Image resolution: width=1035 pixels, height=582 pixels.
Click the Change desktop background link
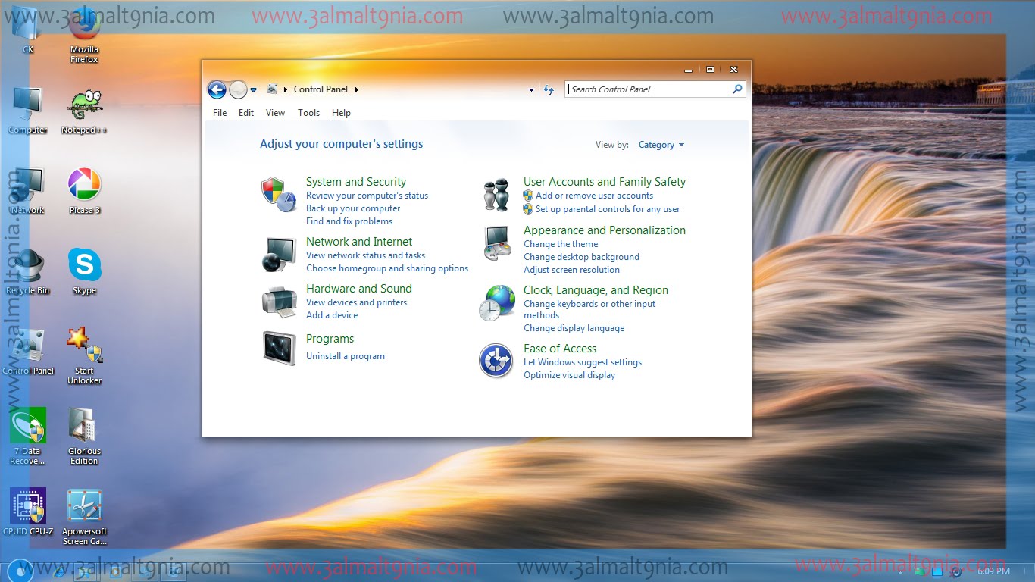(x=581, y=256)
